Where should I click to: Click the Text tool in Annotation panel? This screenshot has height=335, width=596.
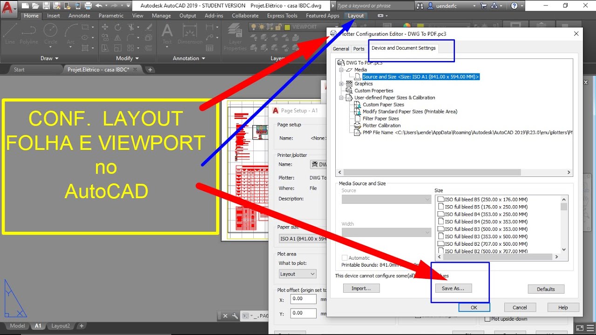pyautogui.click(x=167, y=34)
